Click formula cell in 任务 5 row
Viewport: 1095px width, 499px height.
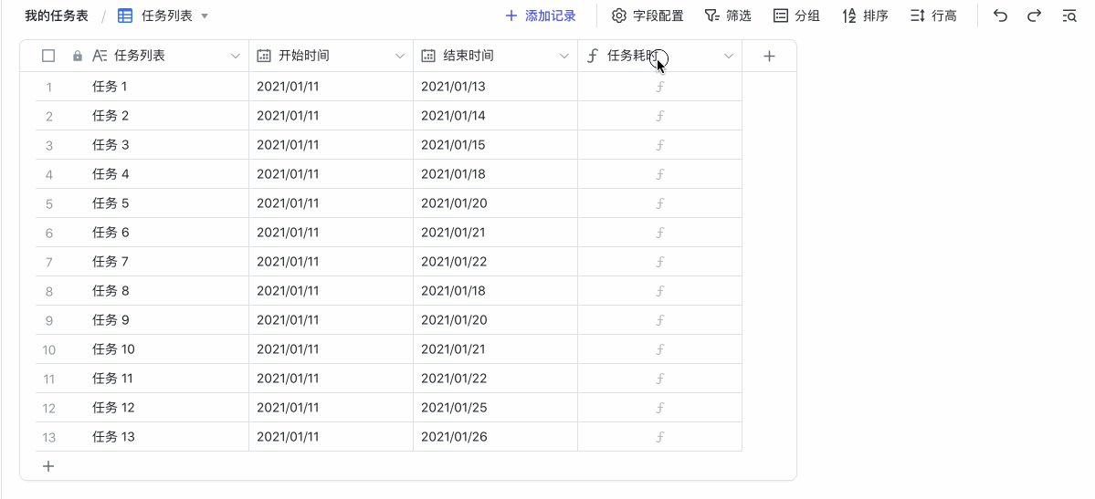[660, 203]
